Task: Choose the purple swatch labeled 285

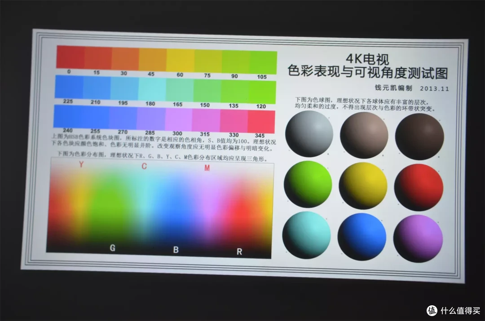Action: 151,119
